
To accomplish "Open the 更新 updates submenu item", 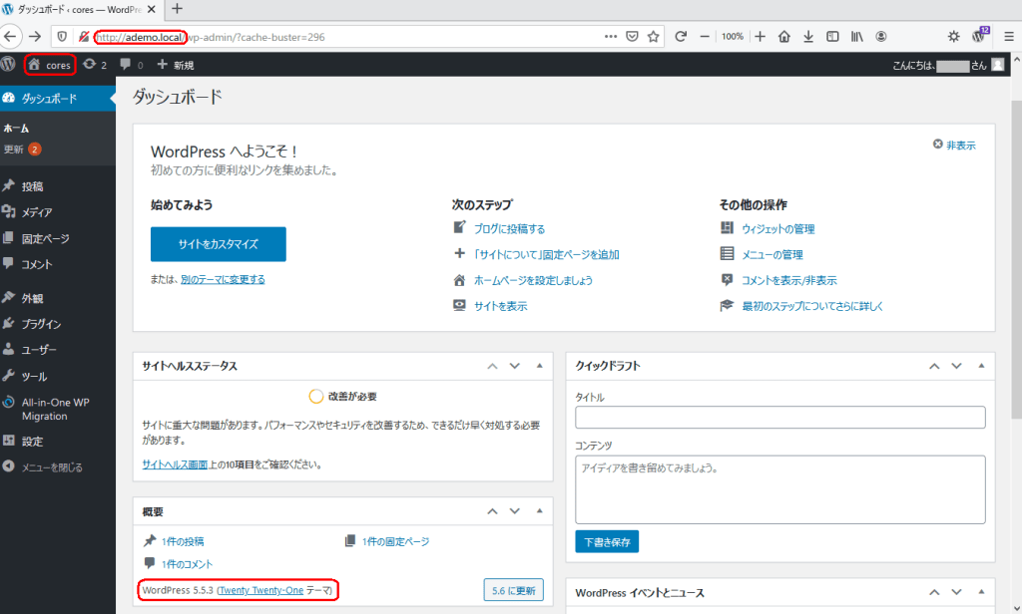I will (22, 150).
